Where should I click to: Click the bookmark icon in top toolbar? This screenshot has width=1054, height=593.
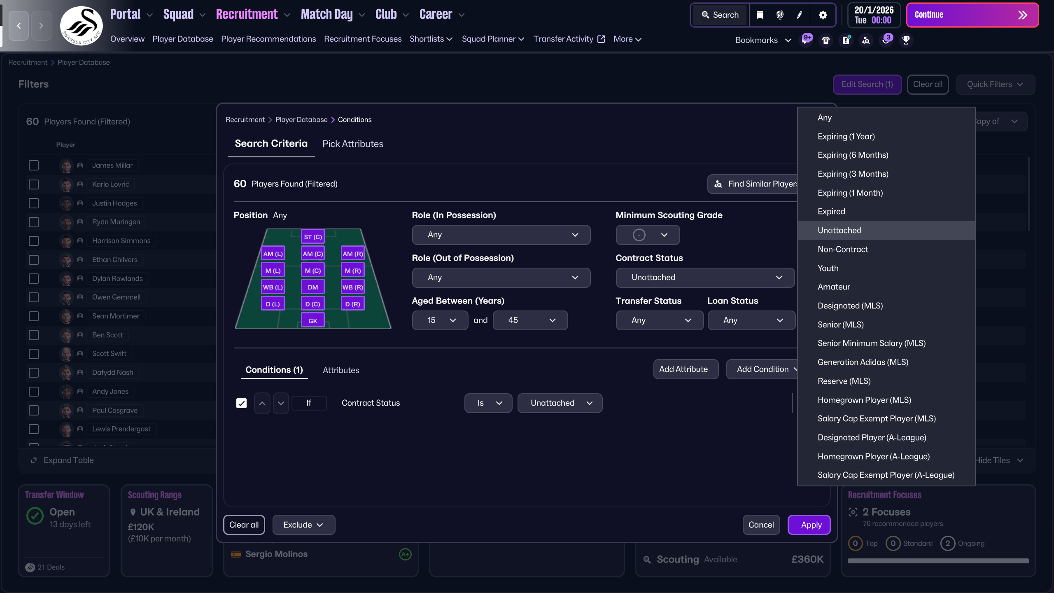coord(760,15)
